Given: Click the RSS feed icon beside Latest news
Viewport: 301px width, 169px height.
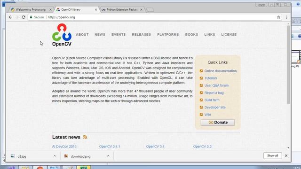Looking at the screenshot, I should (x=85, y=137).
